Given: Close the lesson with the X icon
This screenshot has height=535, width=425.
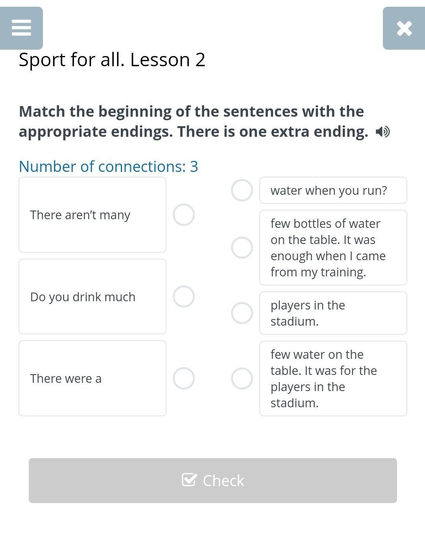Looking at the screenshot, I should click(404, 28).
